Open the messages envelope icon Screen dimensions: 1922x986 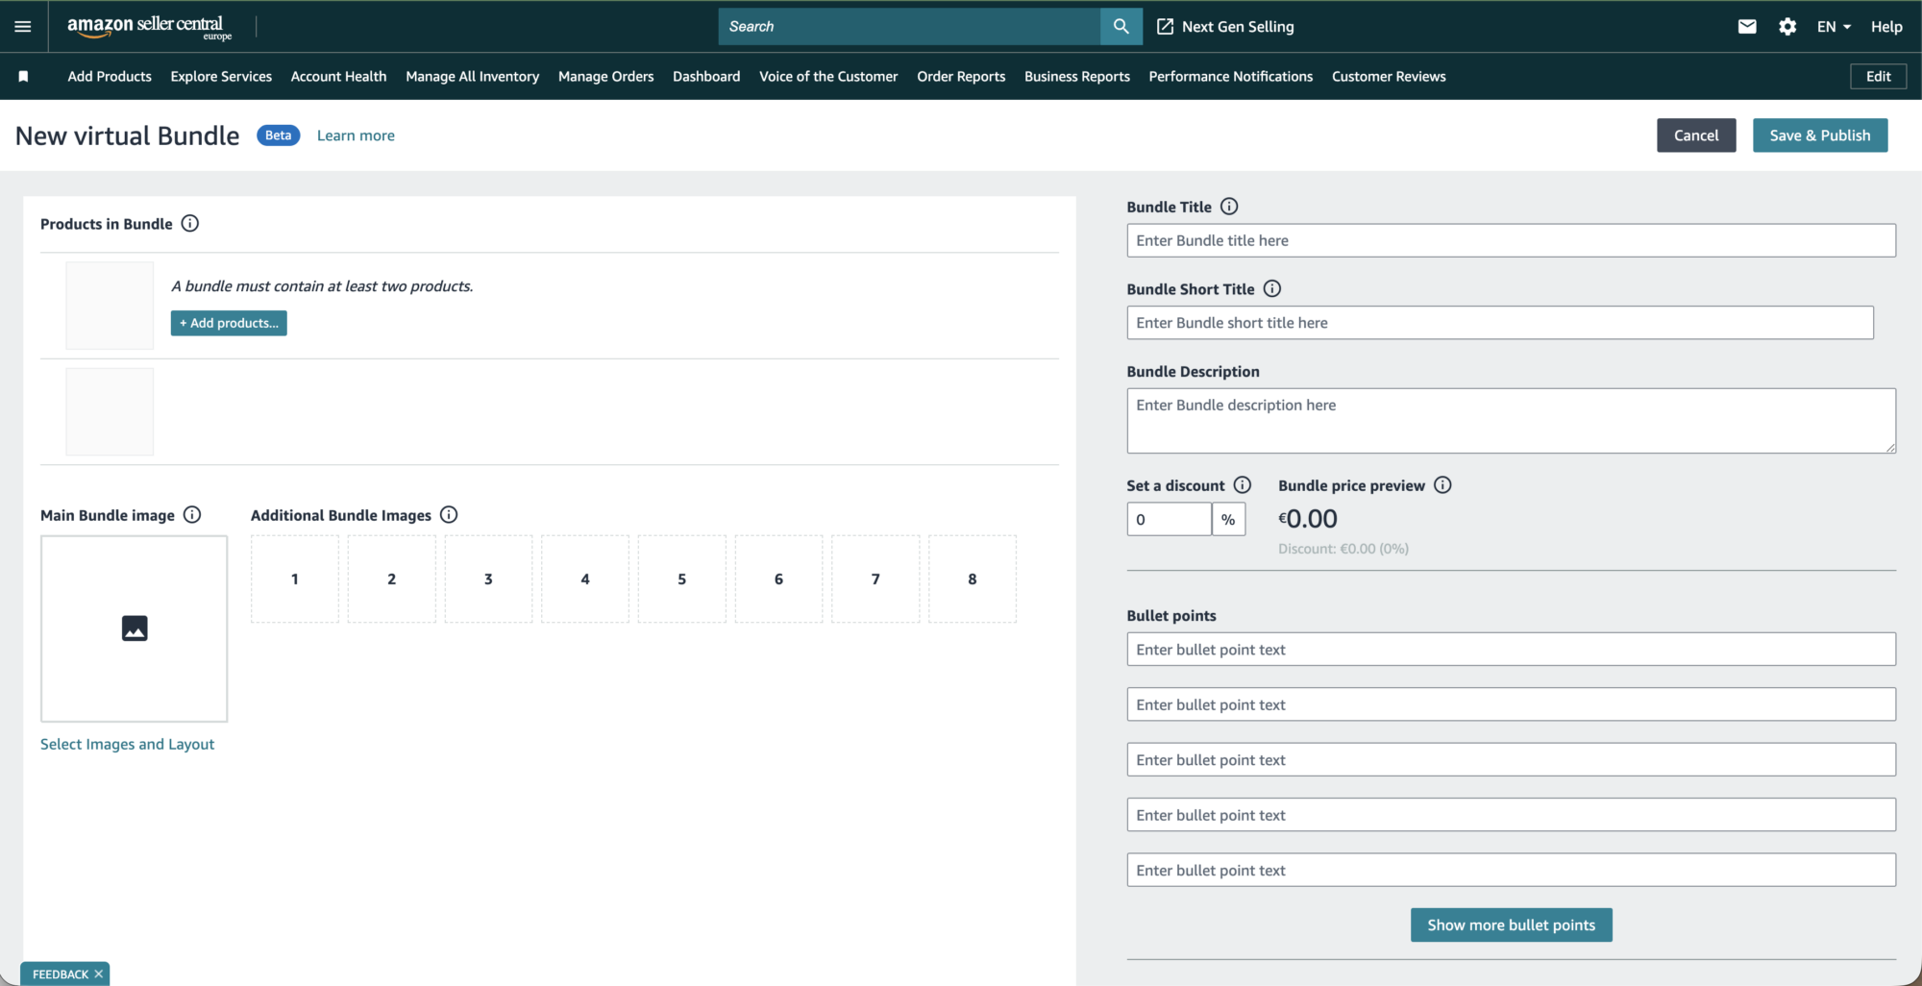[x=1747, y=27]
